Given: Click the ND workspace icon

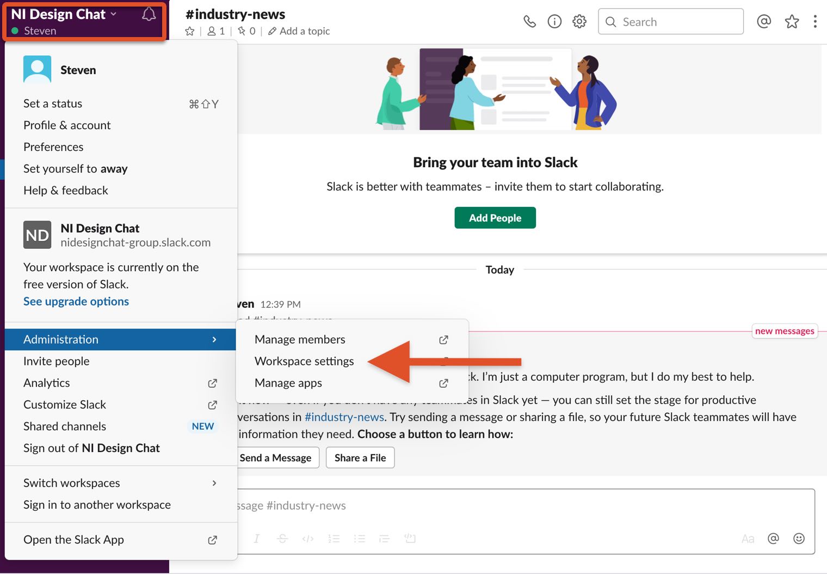Looking at the screenshot, I should [x=38, y=235].
